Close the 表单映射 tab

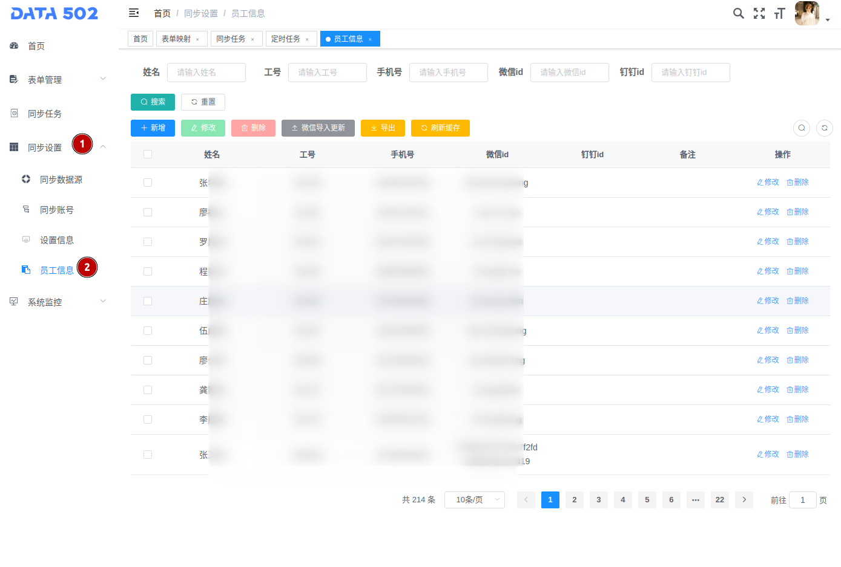point(197,39)
